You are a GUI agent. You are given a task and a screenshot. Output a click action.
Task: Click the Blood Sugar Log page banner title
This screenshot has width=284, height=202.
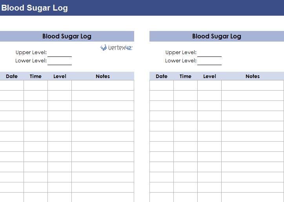point(35,8)
